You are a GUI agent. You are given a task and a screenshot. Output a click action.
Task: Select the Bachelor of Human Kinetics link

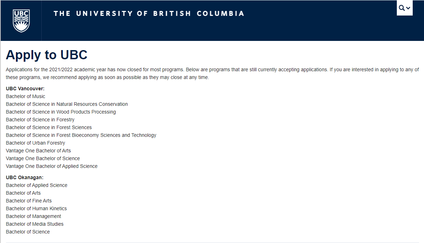click(x=36, y=208)
